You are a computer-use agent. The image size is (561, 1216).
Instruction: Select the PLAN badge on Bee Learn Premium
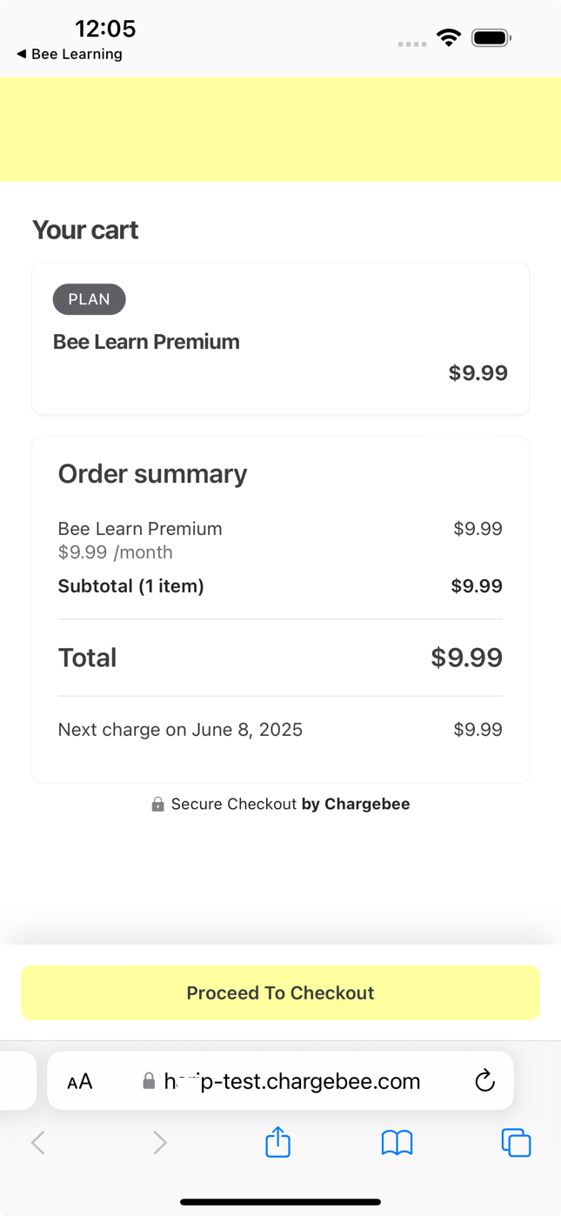[89, 299]
